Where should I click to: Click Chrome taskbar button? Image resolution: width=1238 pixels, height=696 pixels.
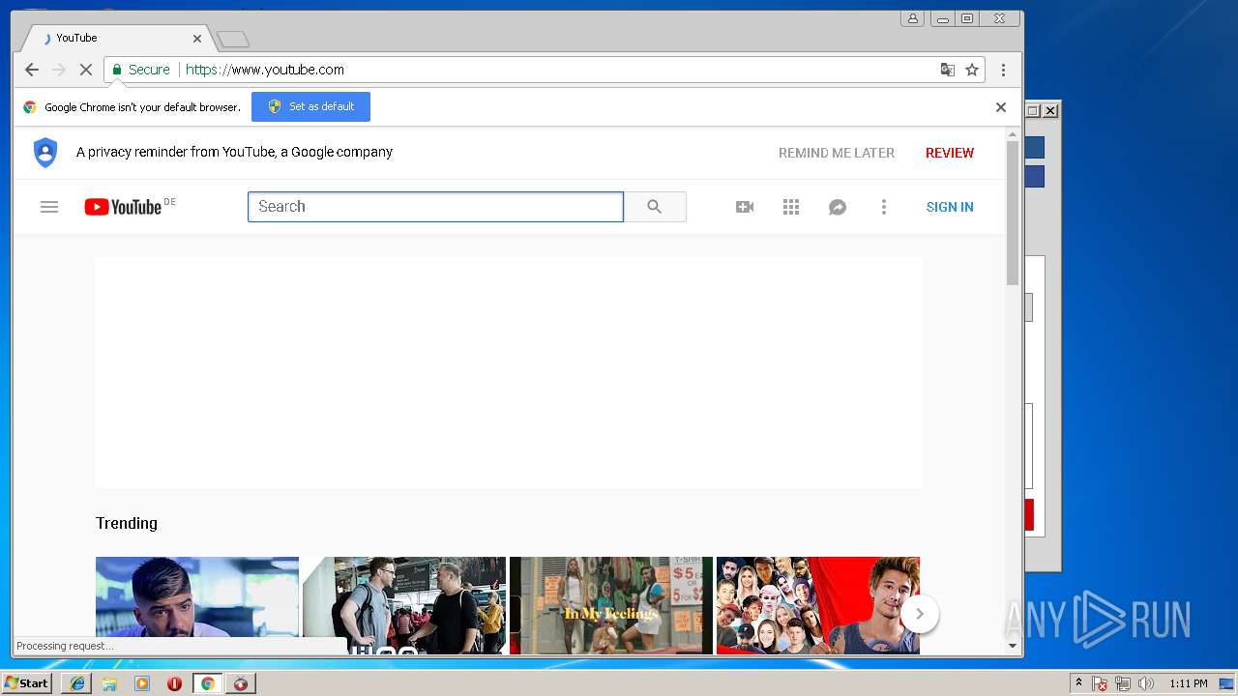coord(207,683)
